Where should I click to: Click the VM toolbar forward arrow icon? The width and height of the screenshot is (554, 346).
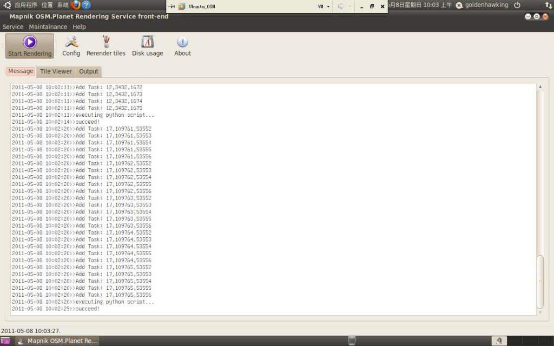[x=341, y=6]
